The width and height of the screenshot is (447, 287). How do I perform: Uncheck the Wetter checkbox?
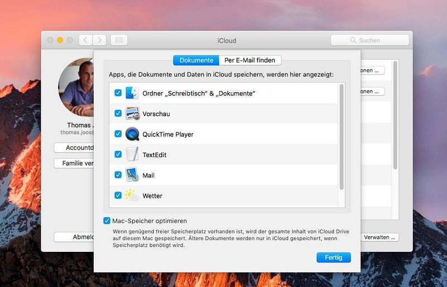[x=118, y=195]
